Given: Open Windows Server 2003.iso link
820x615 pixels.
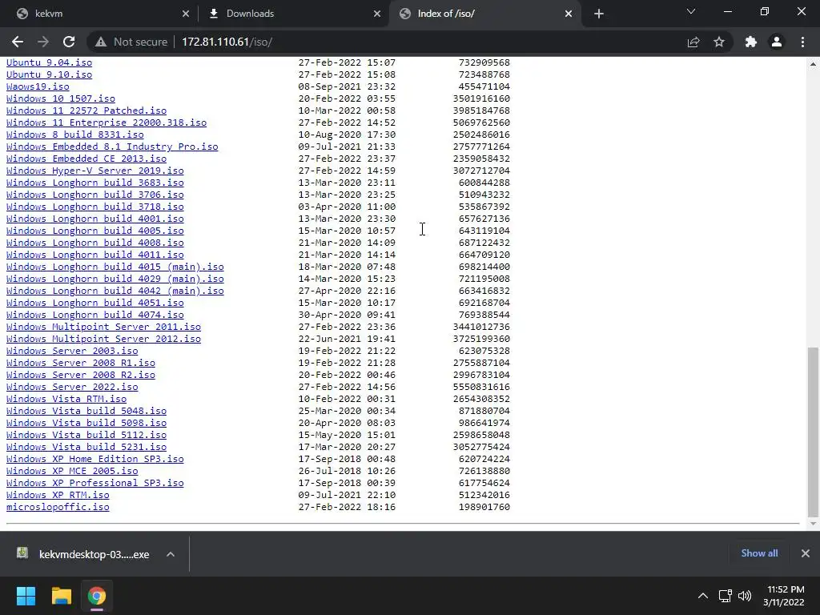Looking at the screenshot, I should (72, 351).
